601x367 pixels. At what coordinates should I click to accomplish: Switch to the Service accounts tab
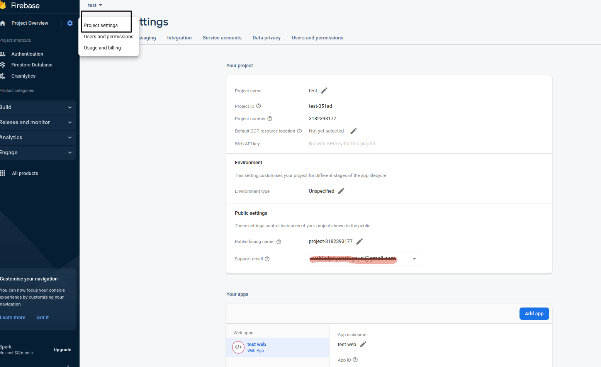point(222,37)
